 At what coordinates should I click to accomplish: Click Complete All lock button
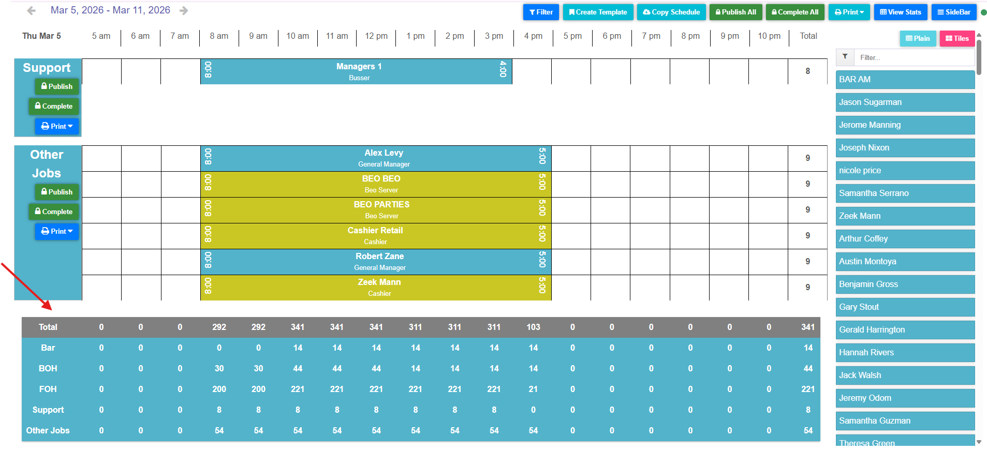(x=795, y=12)
